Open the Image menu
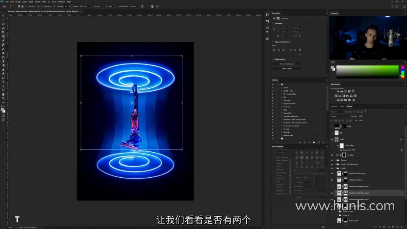407x229 pixels. click(x=18, y=2)
